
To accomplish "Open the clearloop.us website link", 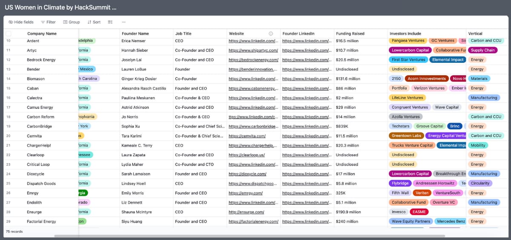I will coord(247,155).
